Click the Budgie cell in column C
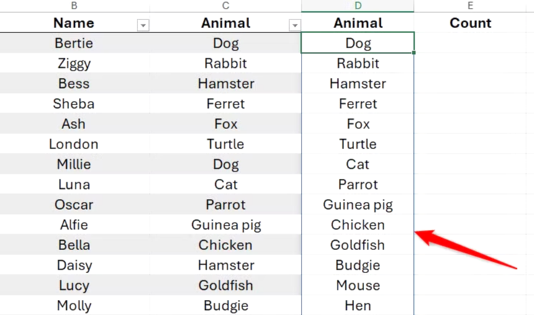Screen dimensions: 534x315 click(225, 305)
